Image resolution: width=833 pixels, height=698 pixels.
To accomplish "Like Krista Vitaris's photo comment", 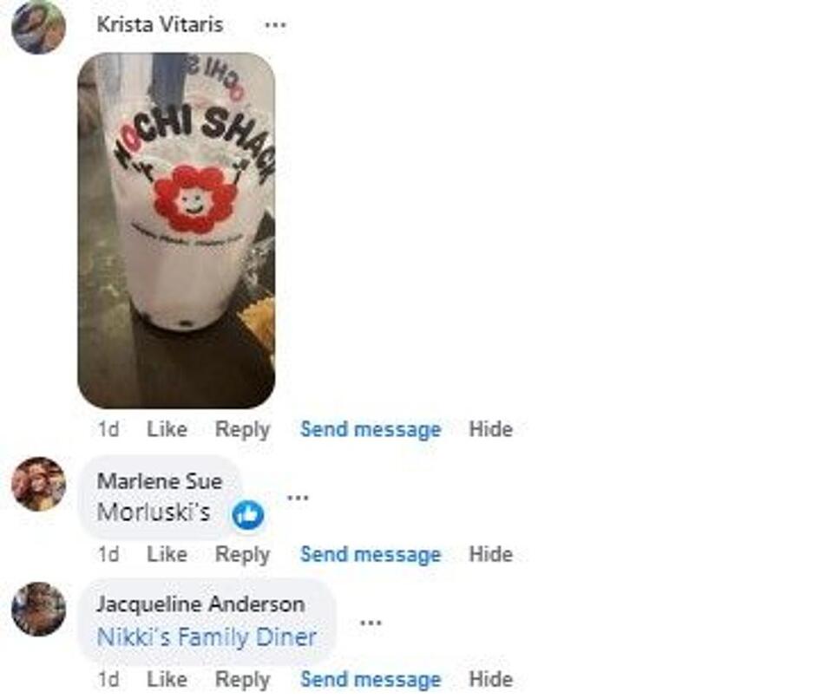I will tap(167, 429).
